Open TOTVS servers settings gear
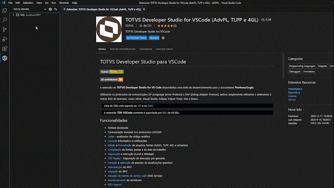Viewport: 334px width, 188px height. (x=50, y=9)
